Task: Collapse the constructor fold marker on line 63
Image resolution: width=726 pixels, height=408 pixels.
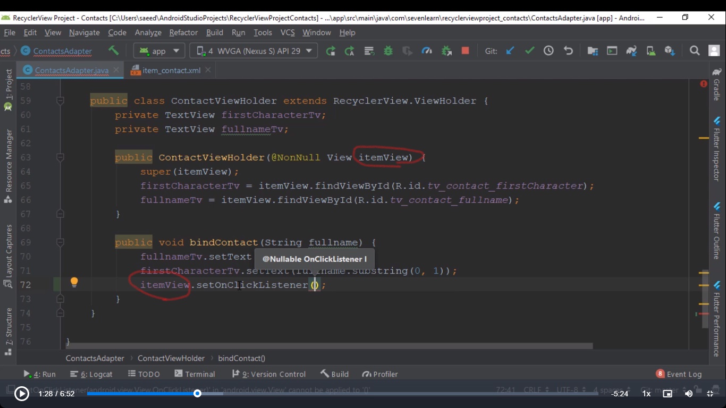Action: (61, 157)
